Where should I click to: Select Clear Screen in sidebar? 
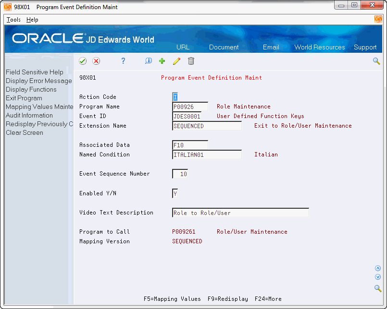click(x=25, y=132)
